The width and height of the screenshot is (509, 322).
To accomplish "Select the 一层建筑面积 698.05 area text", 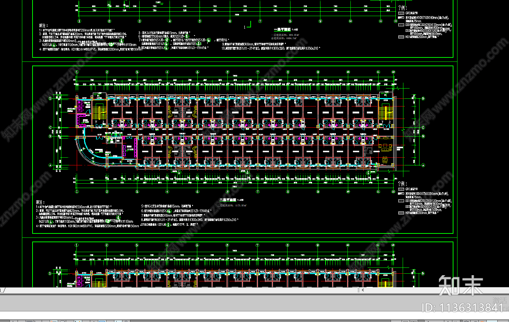I will [284, 35].
